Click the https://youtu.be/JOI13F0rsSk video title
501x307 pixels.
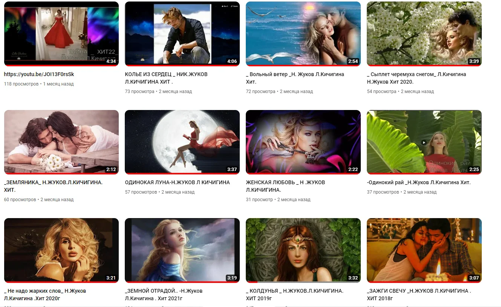pyautogui.click(x=39, y=74)
